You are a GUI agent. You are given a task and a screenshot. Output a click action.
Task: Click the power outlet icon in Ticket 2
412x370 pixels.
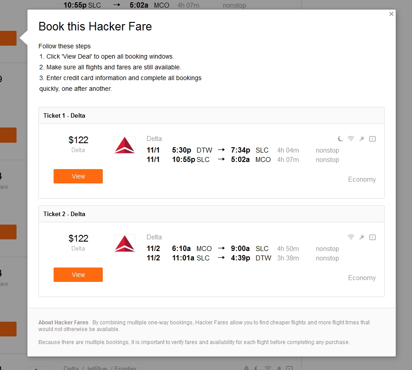tap(362, 237)
